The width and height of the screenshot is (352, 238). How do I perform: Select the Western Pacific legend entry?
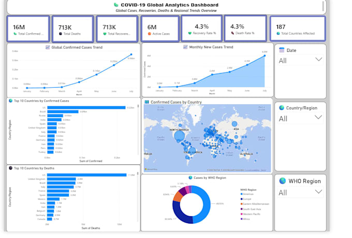251,214
